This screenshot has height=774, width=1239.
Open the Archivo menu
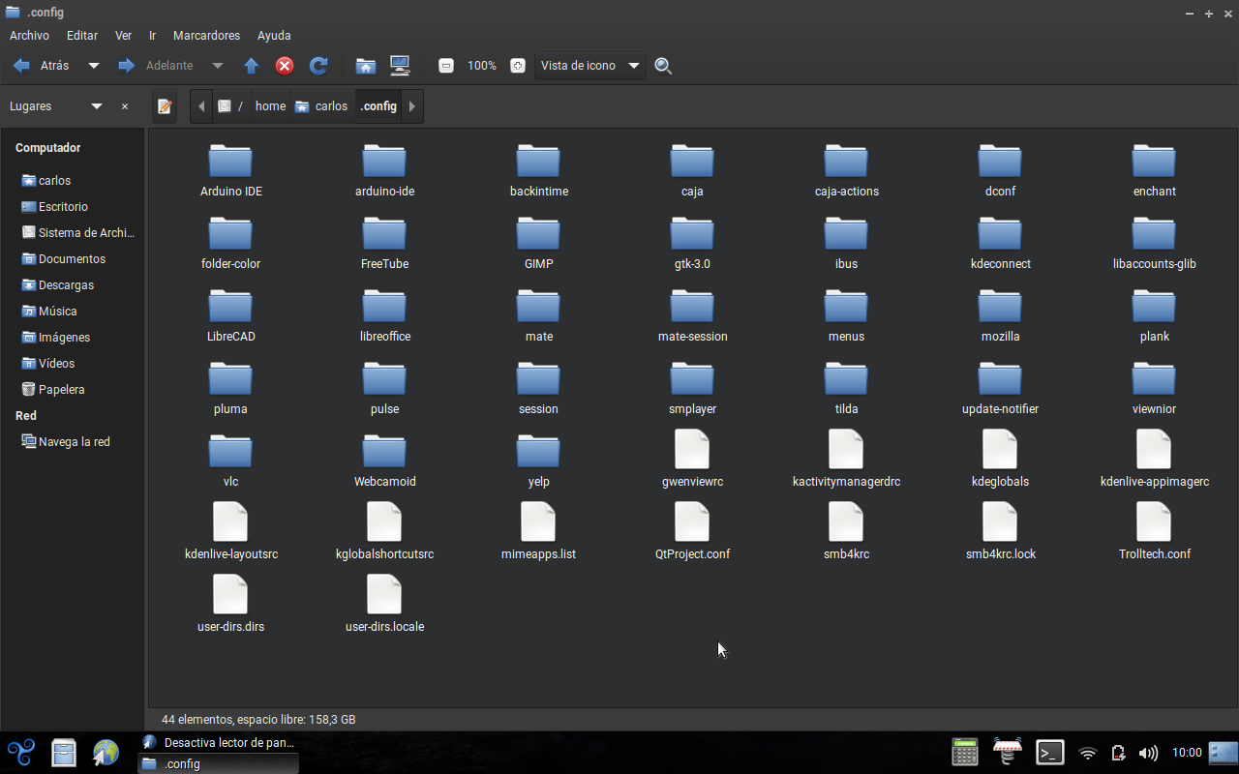[x=29, y=35]
